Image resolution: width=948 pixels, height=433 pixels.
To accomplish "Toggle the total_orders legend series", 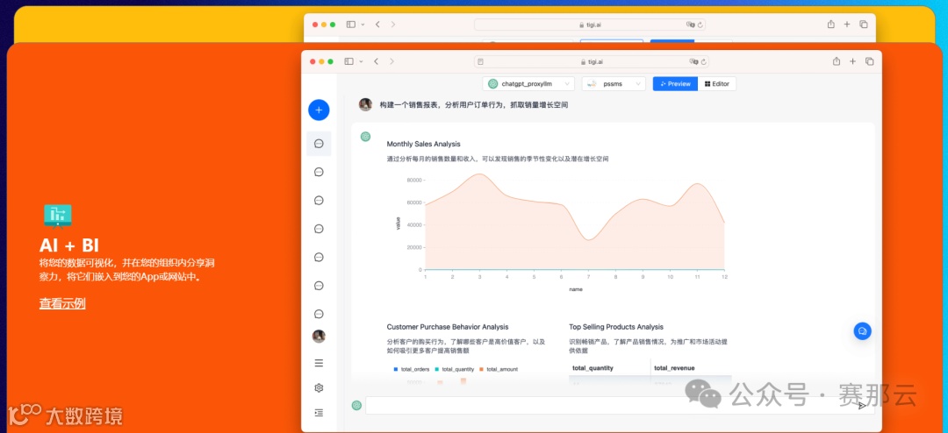I will pyautogui.click(x=410, y=369).
